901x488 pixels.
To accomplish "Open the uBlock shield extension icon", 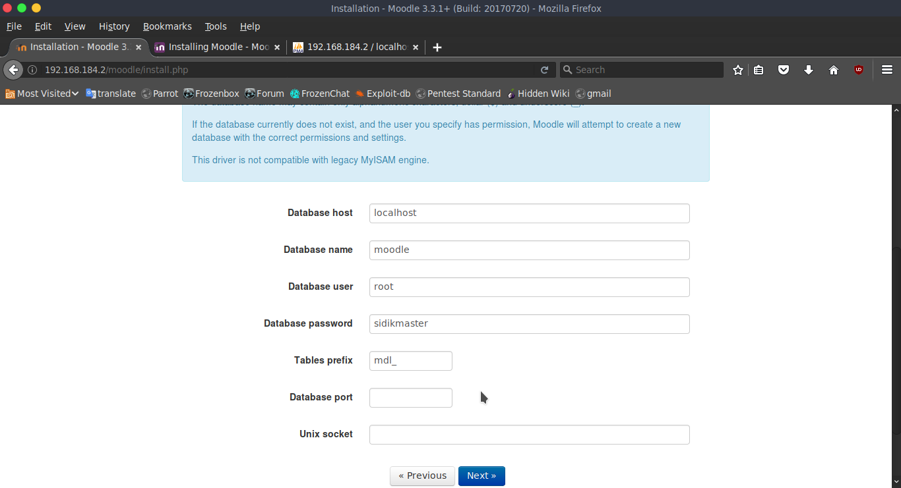I will coord(859,70).
